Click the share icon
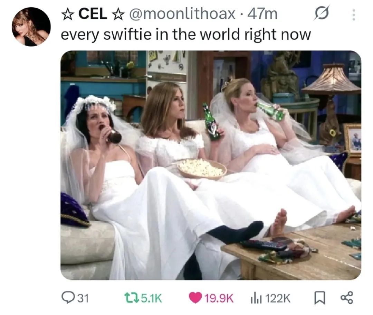Screen dimensions: 373x315 (347, 298)
